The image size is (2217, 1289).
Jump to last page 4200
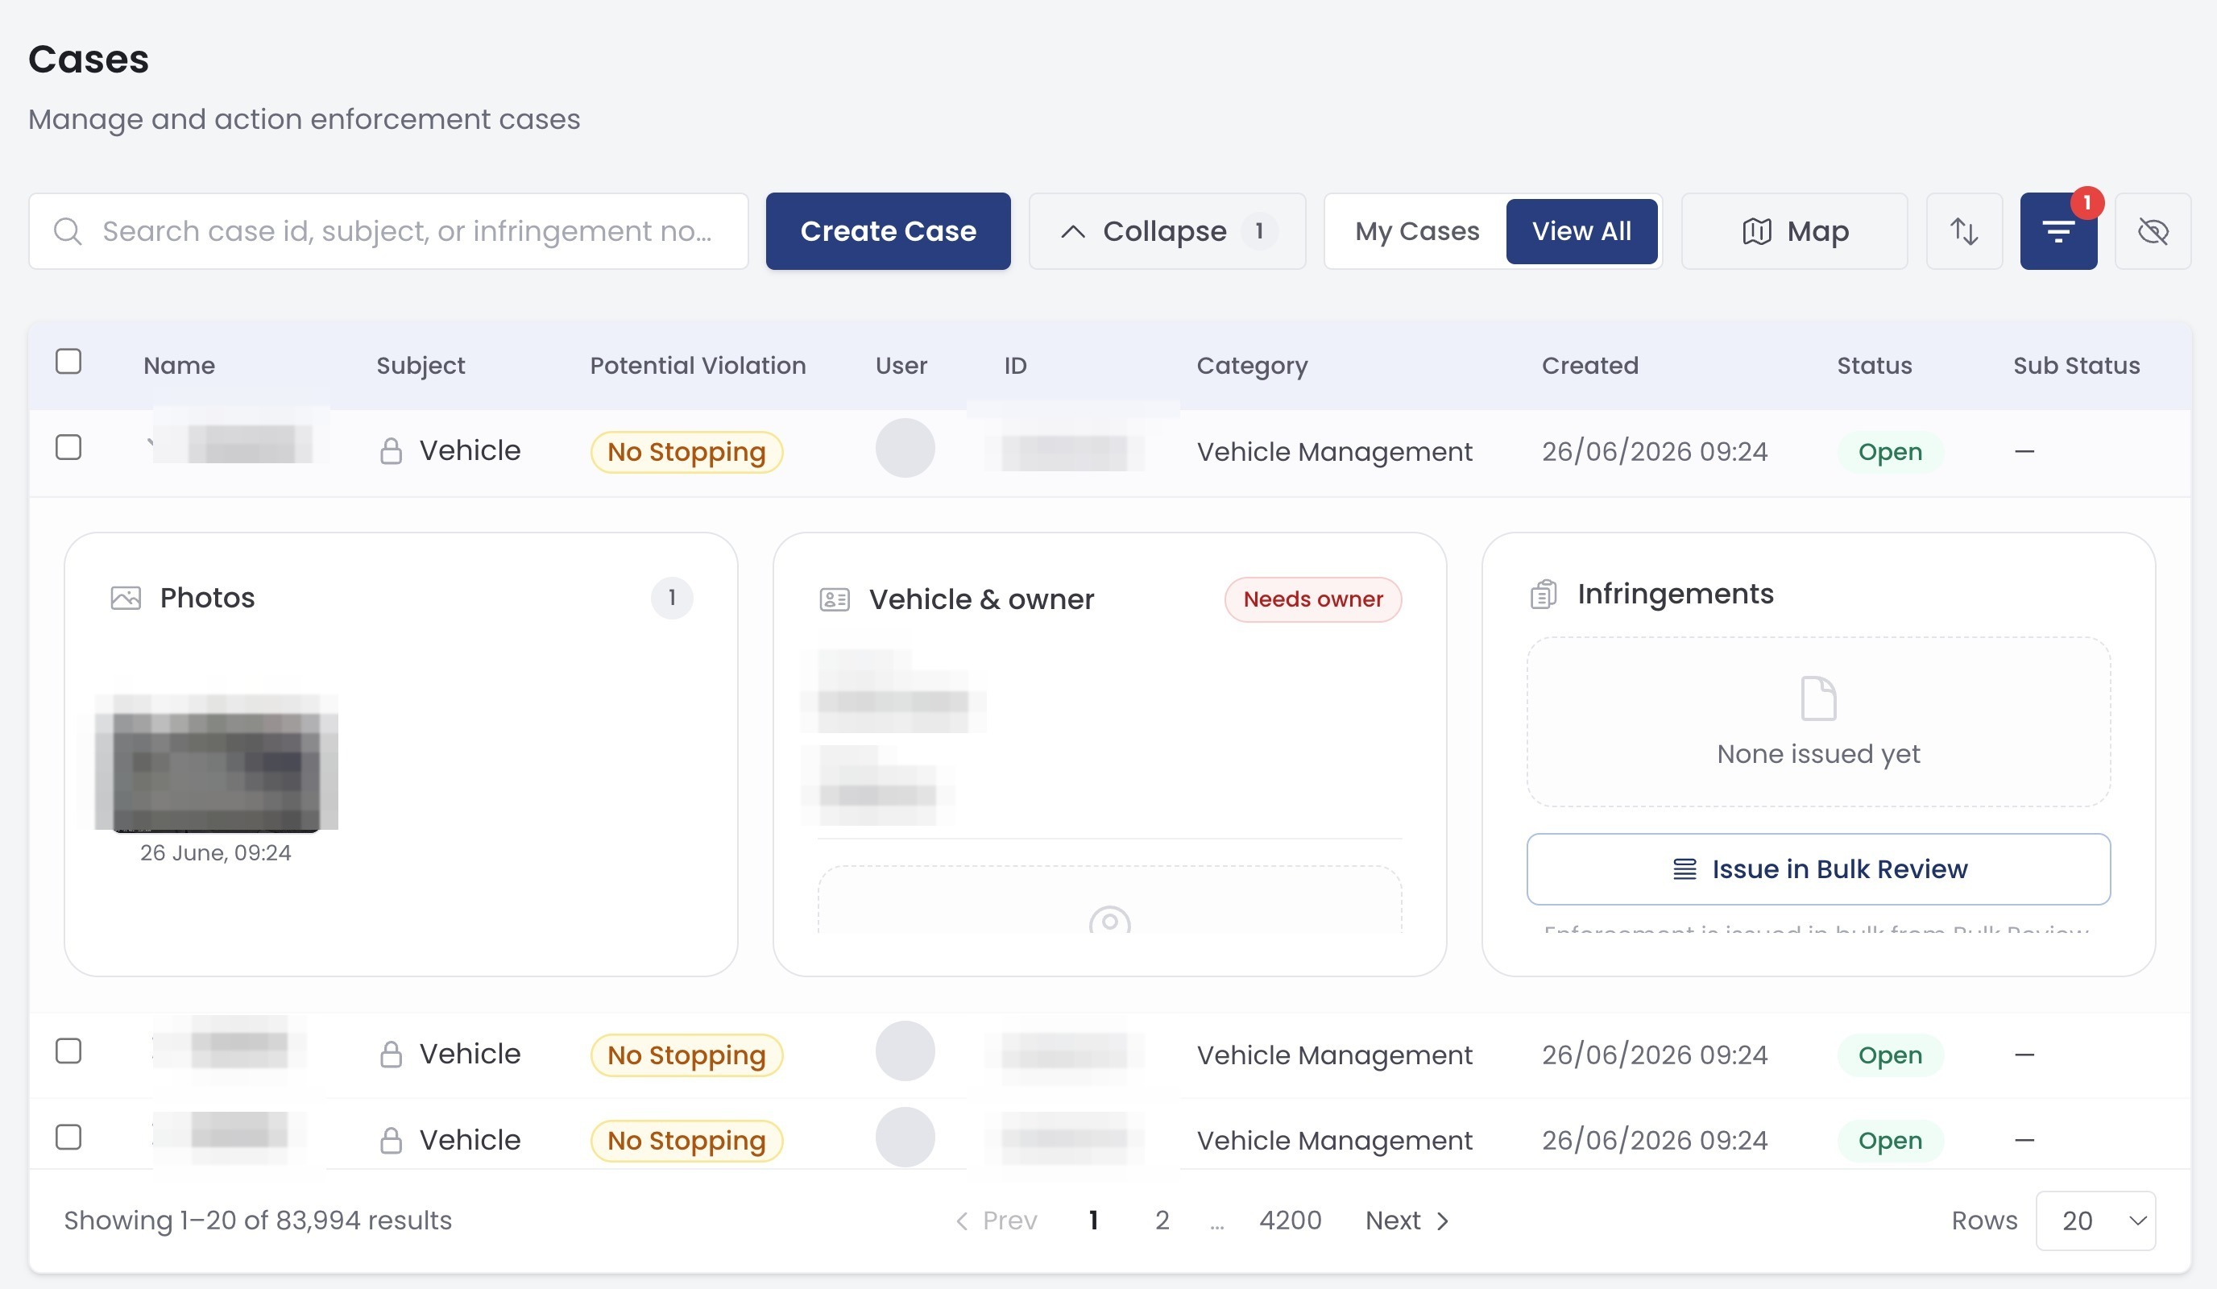[x=1290, y=1221]
